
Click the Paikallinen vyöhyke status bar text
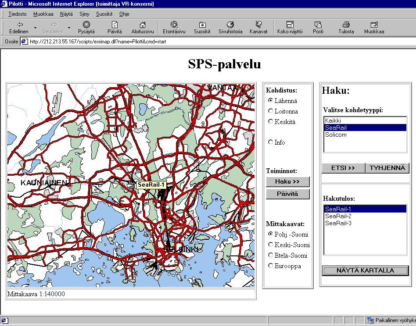pos(395,320)
